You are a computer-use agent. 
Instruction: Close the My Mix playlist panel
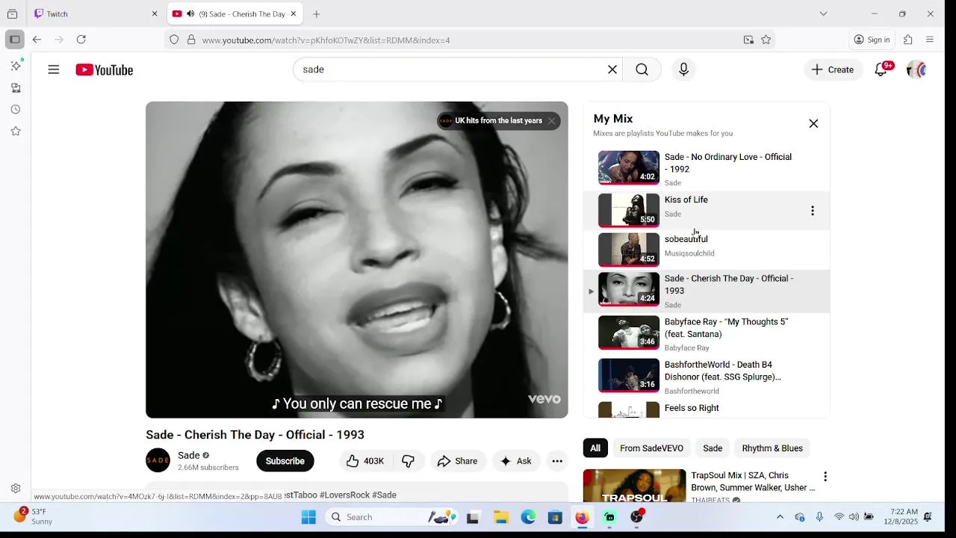point(813,123)
